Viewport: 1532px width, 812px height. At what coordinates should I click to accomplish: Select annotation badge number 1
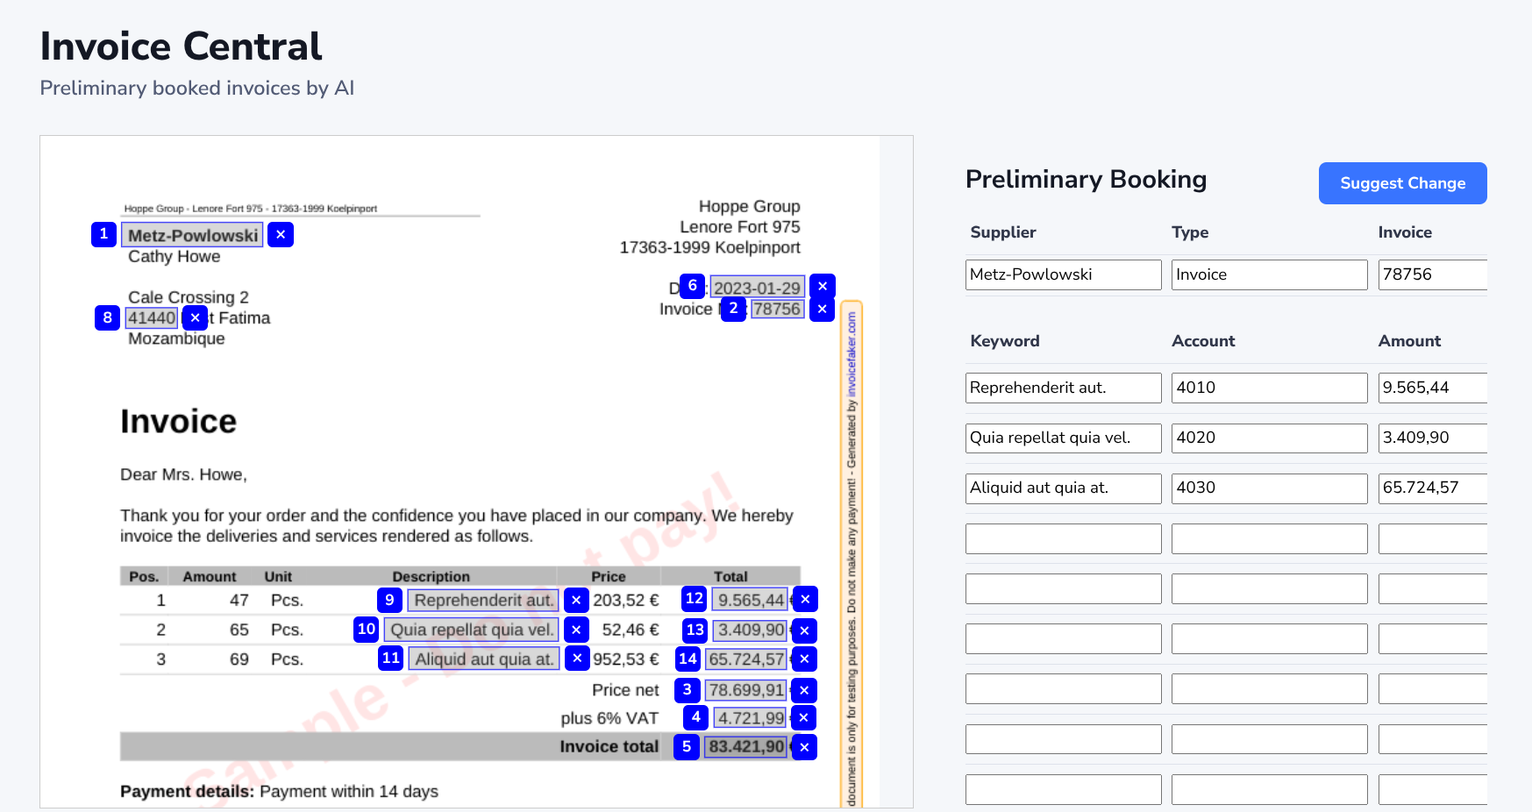103,234
